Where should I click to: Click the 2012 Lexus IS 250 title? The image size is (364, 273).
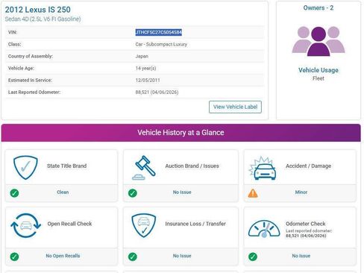[38, 10]
